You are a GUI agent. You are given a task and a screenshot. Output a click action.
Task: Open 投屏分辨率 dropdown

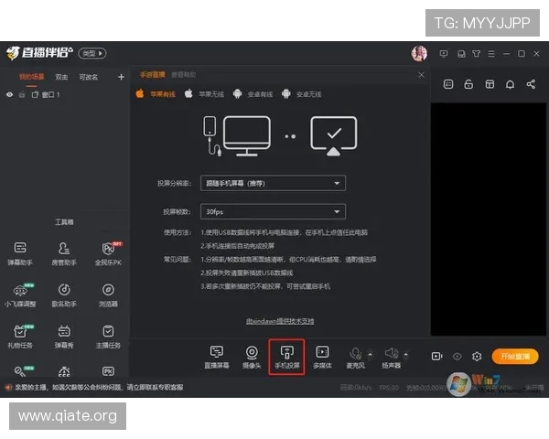tap(273, 183)
